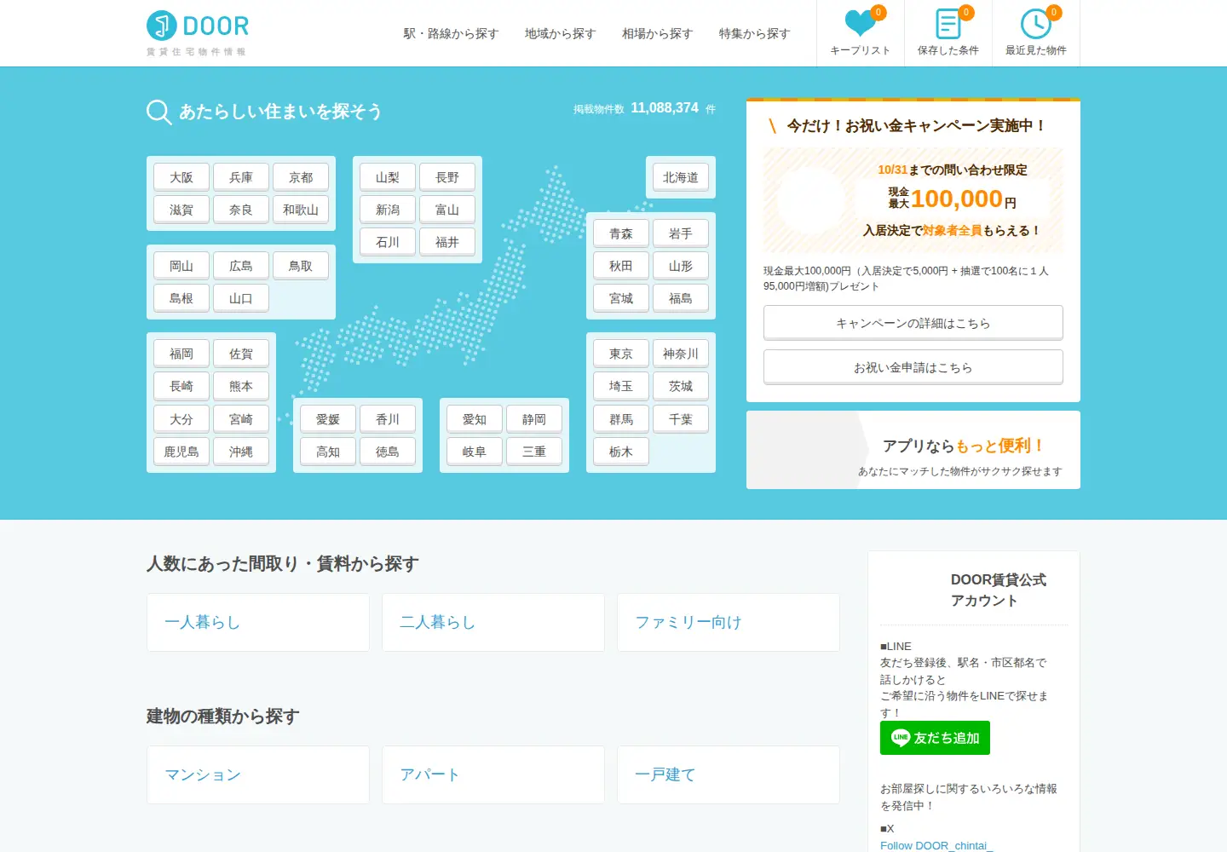Choose 二人暮らし search card
Image resolution: width=1227 pixels, height=852 pixels.
[493, 623]
